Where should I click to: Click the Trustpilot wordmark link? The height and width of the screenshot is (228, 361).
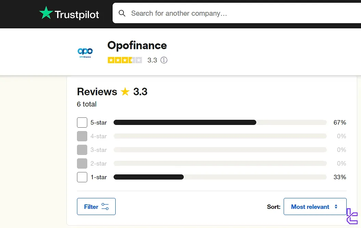click(x=77, y=15)
